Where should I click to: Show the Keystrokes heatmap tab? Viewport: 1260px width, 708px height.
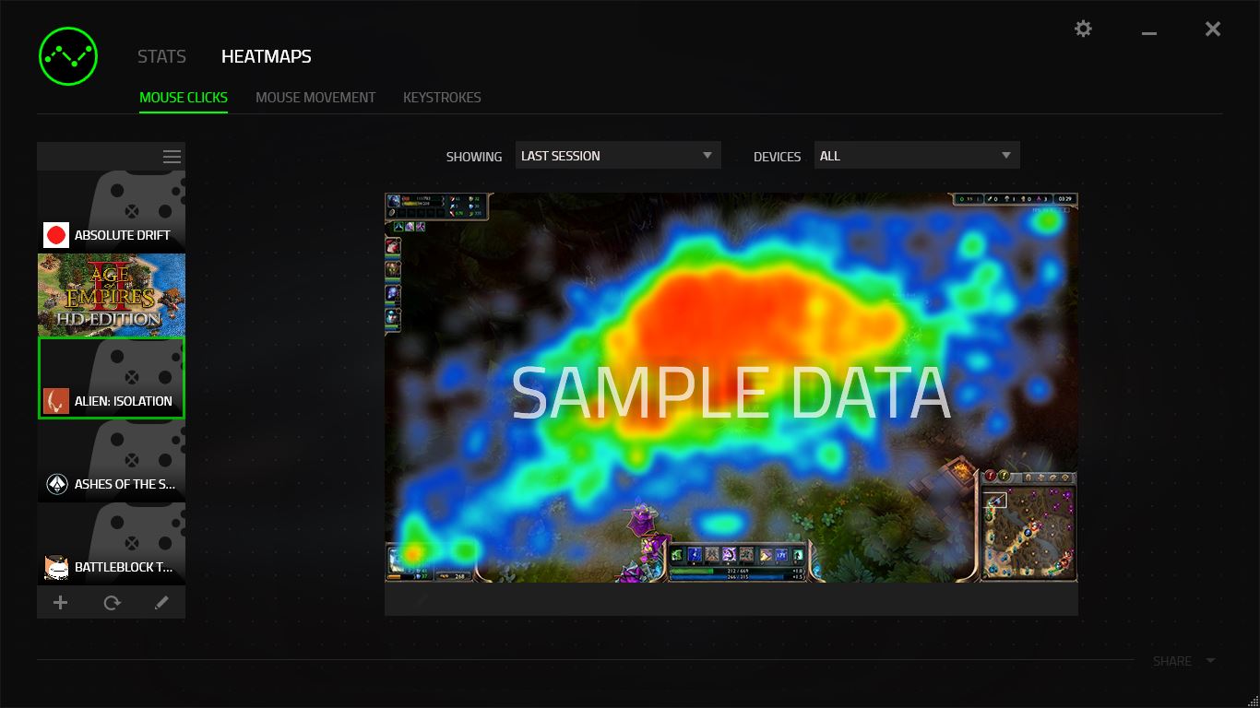[x=442, y=97]
